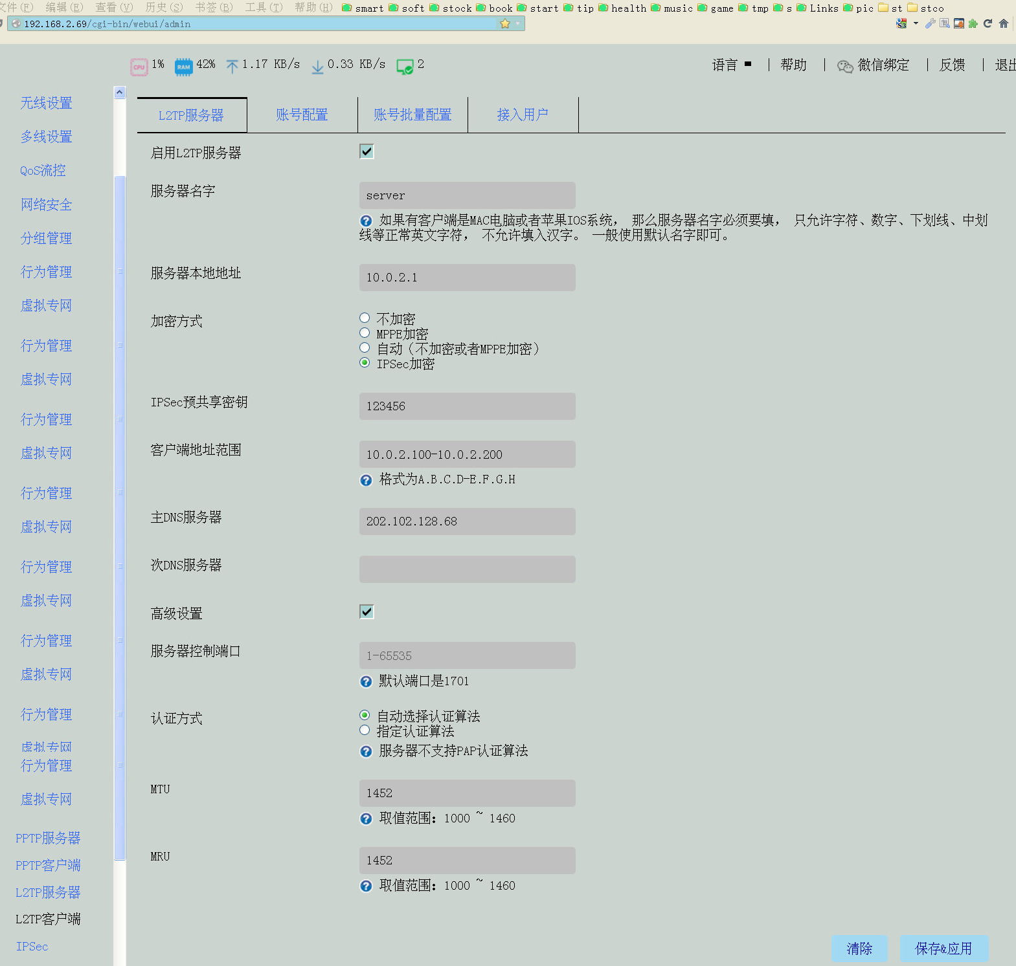Expand the tip bookmark folder
Screen dimensions: 1016x966
click(578, 8)
